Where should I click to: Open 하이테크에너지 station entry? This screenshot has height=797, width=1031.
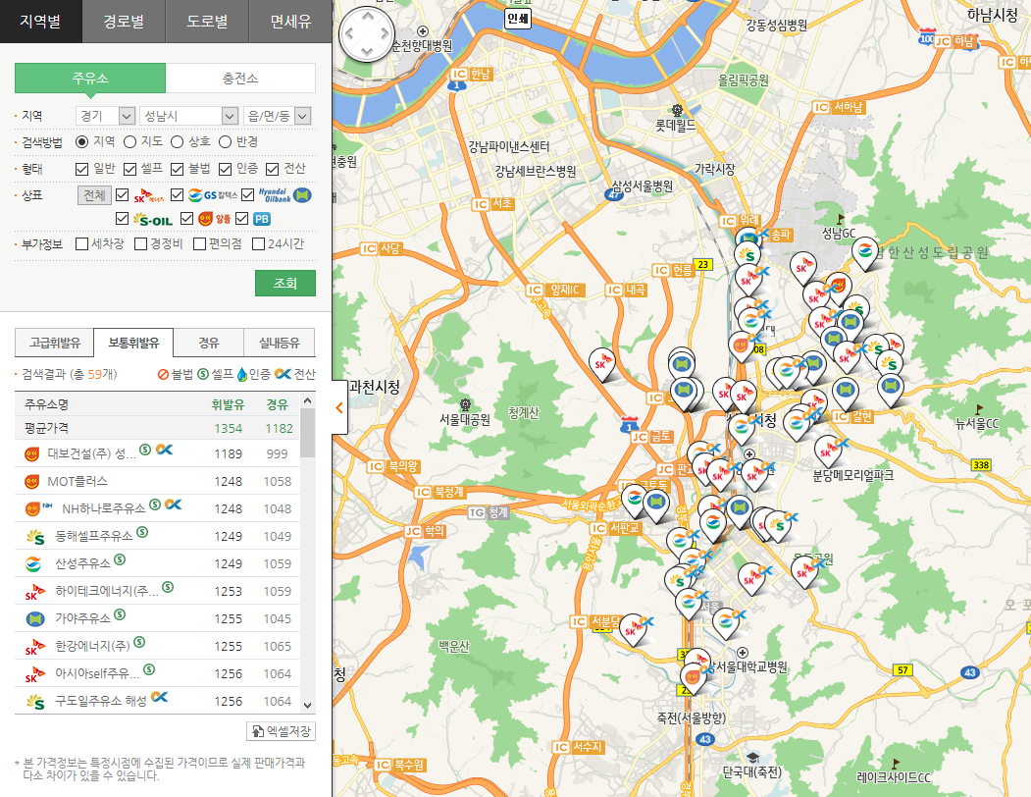pyautogui.click(x=157, y=591)
